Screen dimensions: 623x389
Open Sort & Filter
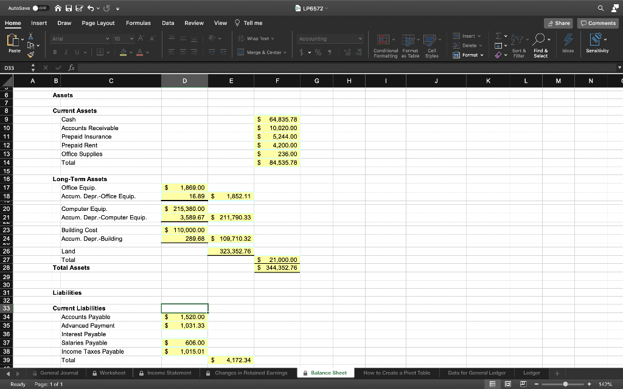pyautogui.click(x=519, y=46)
